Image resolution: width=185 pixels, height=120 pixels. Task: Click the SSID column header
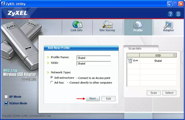coord(158,55)
